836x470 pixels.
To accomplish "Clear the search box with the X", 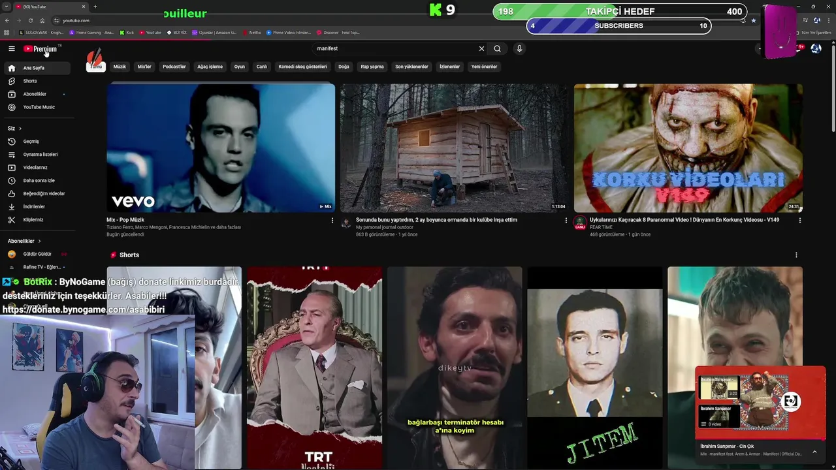I will 481,48.
